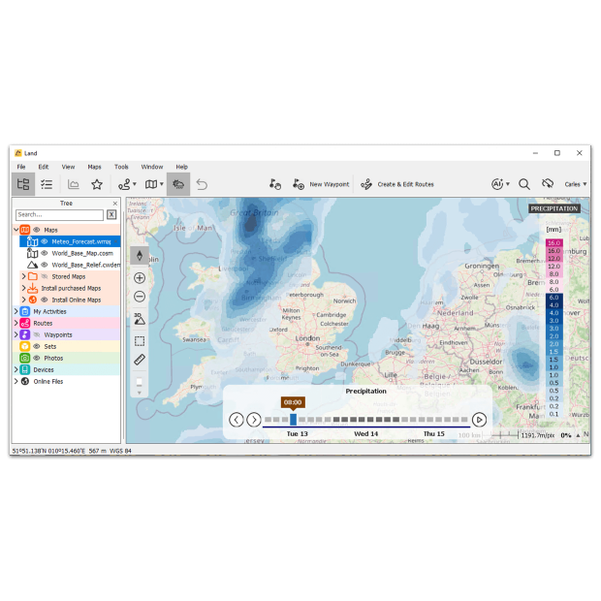Viewport: 601px width, 601px height.
Task: Toggle visibility eye of Meteo_Forecast layer
Action: 45,241
